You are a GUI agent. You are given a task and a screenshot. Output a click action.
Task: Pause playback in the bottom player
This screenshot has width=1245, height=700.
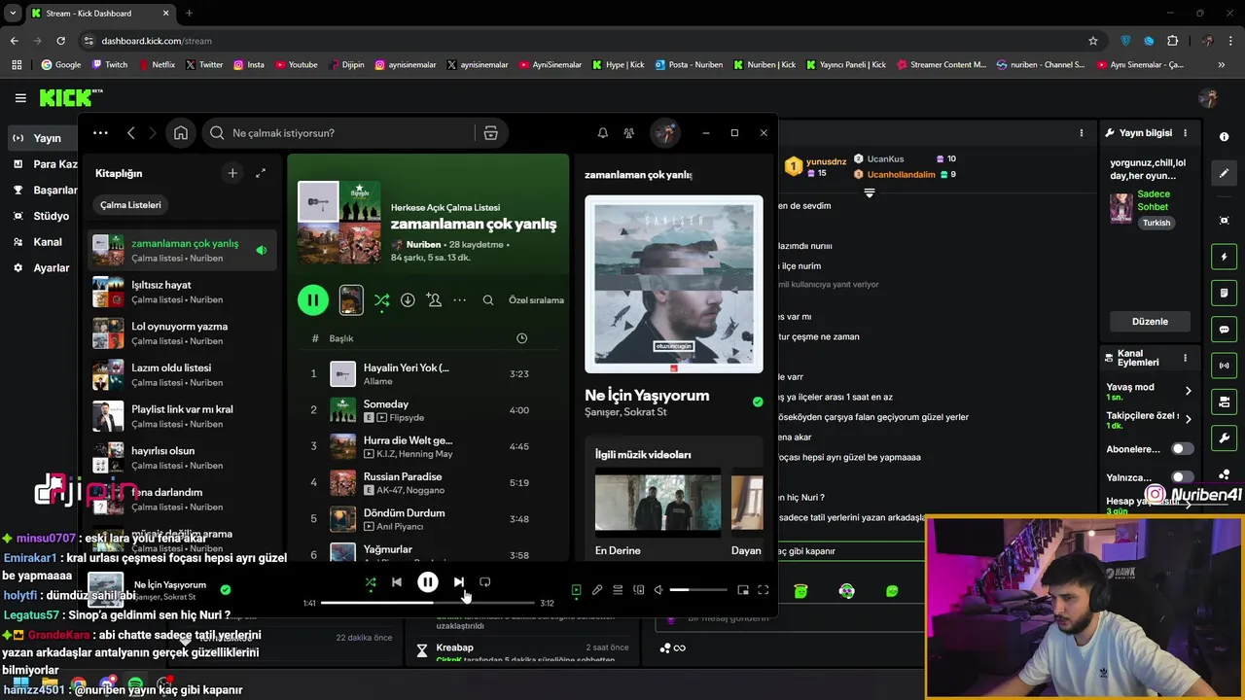tap(428, 582)
